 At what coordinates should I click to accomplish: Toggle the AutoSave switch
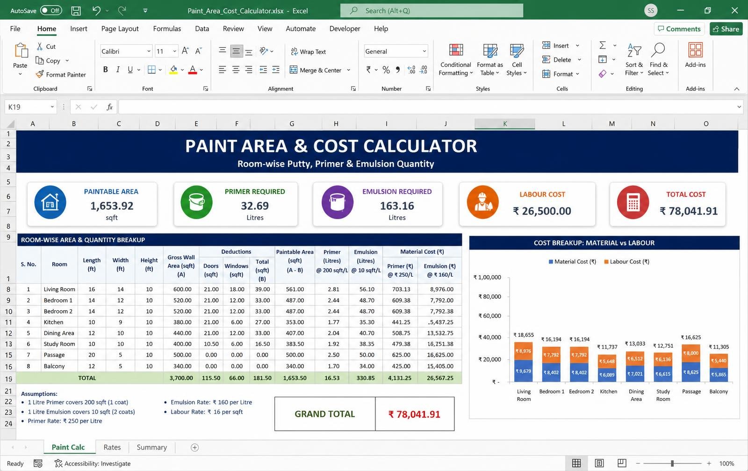click(x=50, y=10)
